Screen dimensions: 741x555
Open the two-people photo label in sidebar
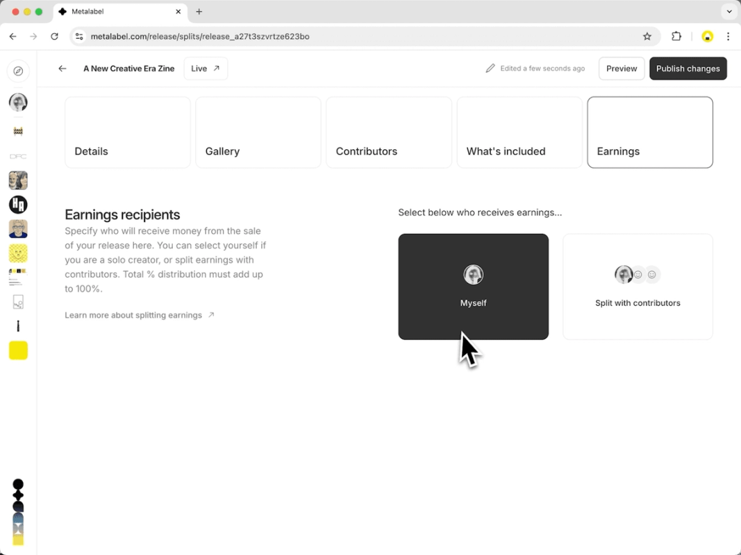click(x=18, y=180)
